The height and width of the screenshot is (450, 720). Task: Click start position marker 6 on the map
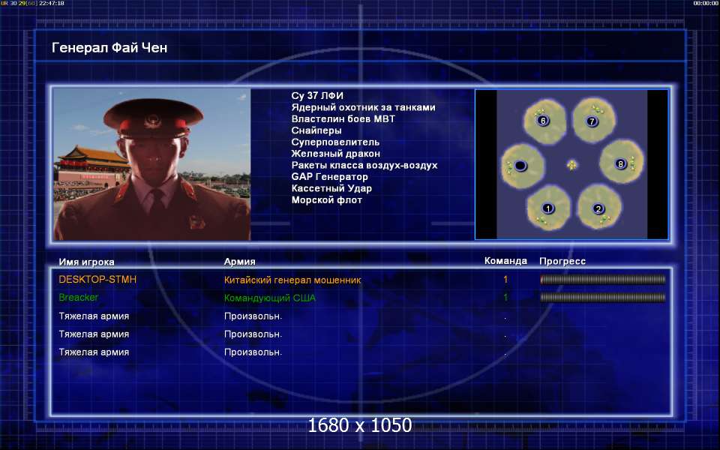tap(543, 121)
